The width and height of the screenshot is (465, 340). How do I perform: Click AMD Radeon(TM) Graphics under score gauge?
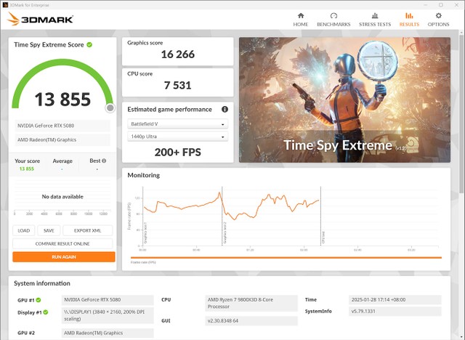[x=62, y=139]
